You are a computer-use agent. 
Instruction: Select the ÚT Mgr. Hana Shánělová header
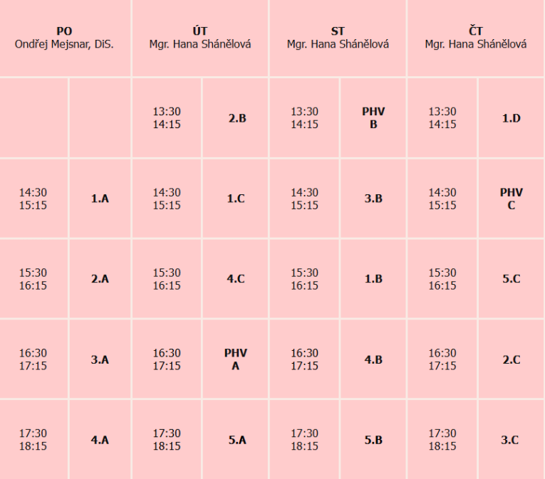[x=200, y=38]
